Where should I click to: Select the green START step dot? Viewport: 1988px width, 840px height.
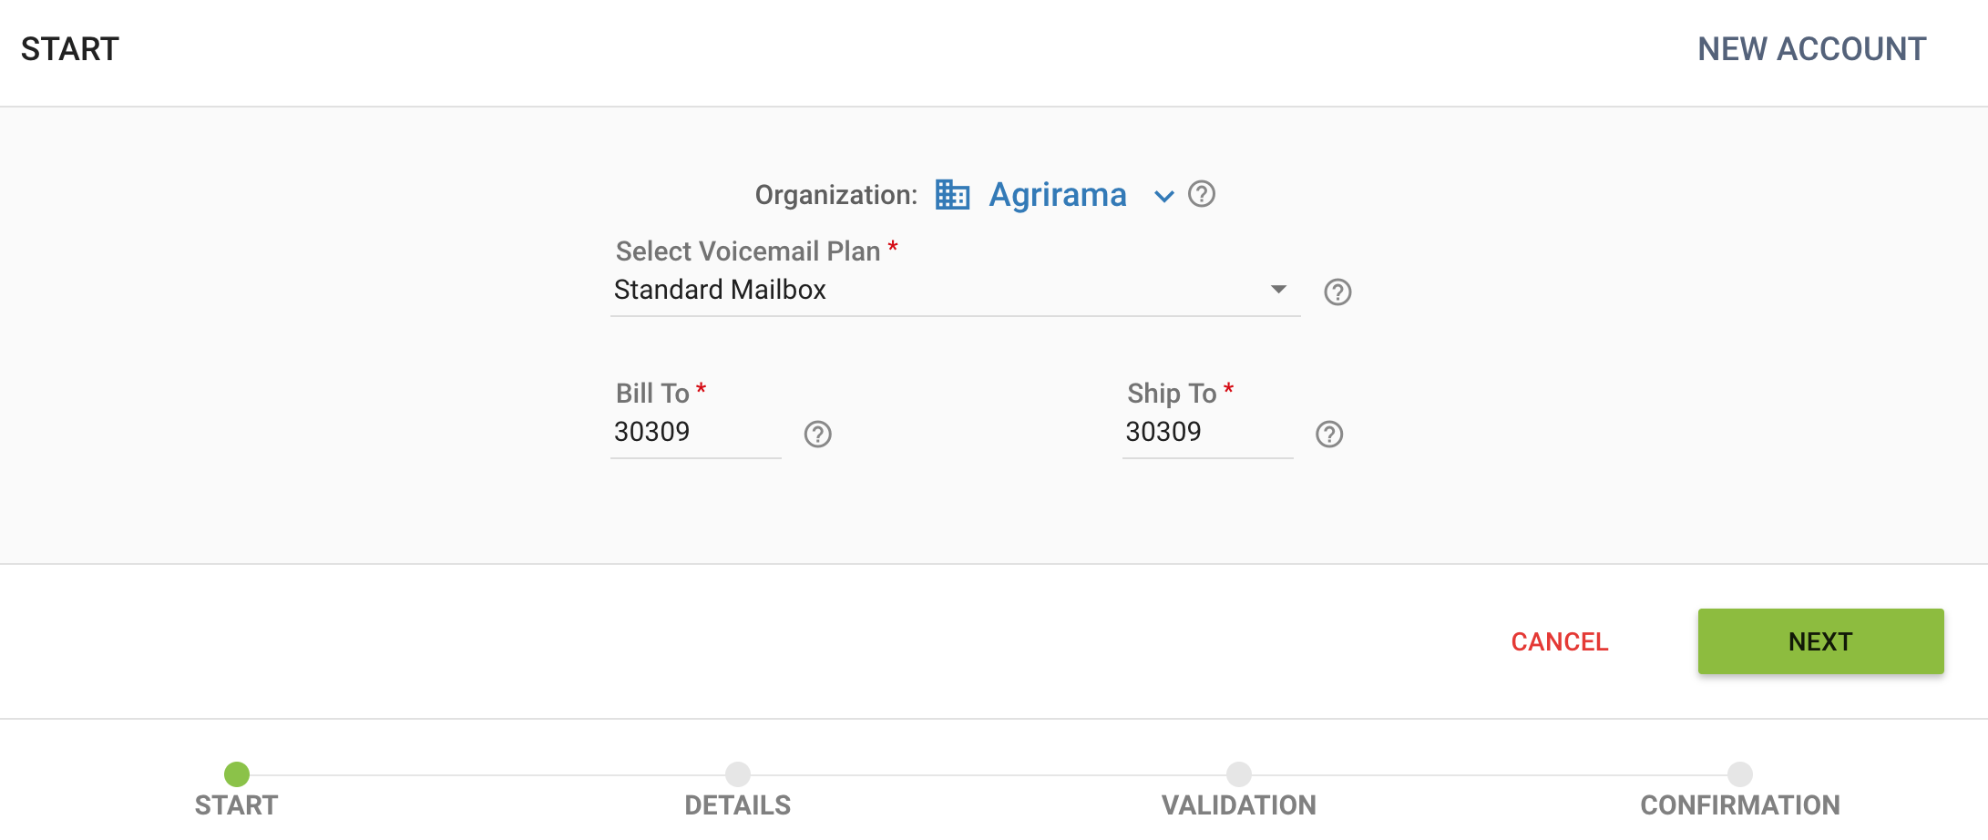(237, 774)
